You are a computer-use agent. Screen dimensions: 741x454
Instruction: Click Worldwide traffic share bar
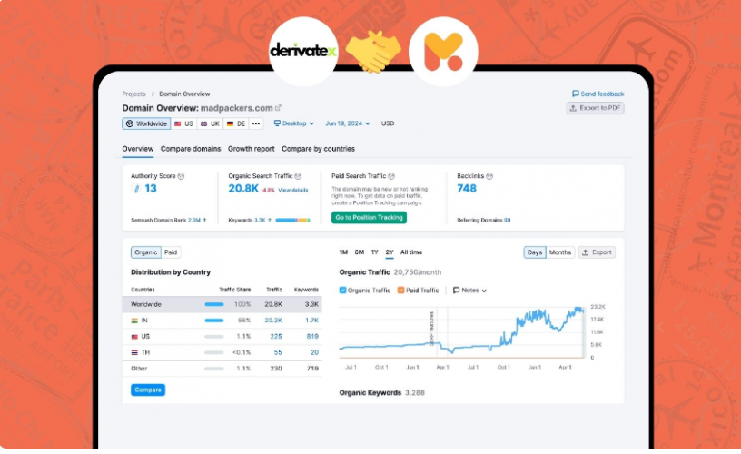214,305
